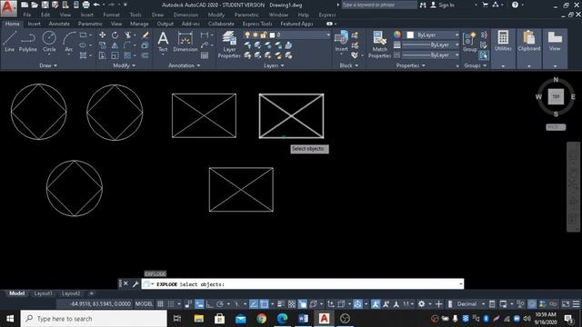582x327 pixels.
Task: Select the Circle tool
Action: [x=49, y=41]
